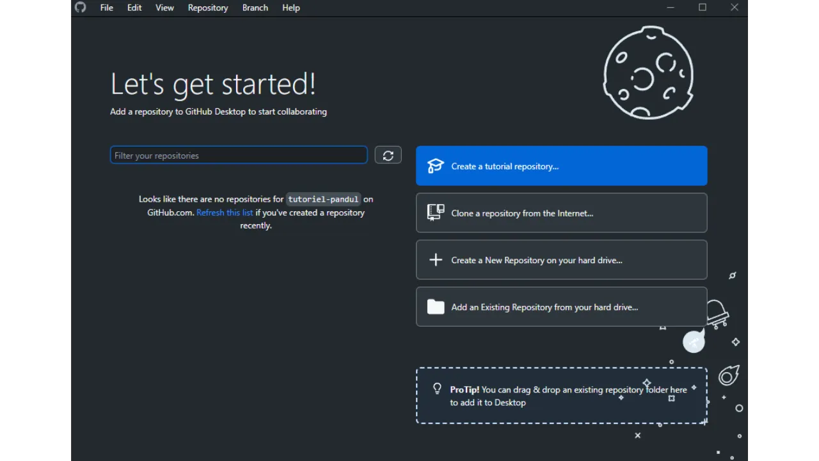Open the Edit menu

134,8
